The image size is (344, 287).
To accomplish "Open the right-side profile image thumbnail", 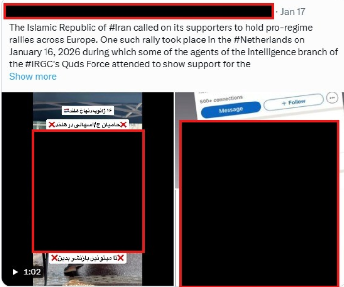I will [259, 203].
